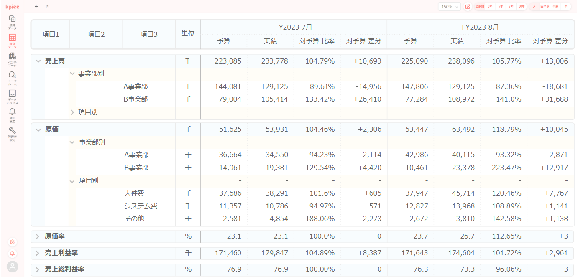This screenshot has width=578, height=277.
Task: Click the pencil edit icon in toolbar
Action: coord(468,7)
